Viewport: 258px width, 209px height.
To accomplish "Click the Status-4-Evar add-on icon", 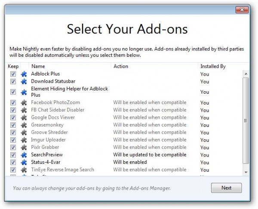I will click(24, 162).
